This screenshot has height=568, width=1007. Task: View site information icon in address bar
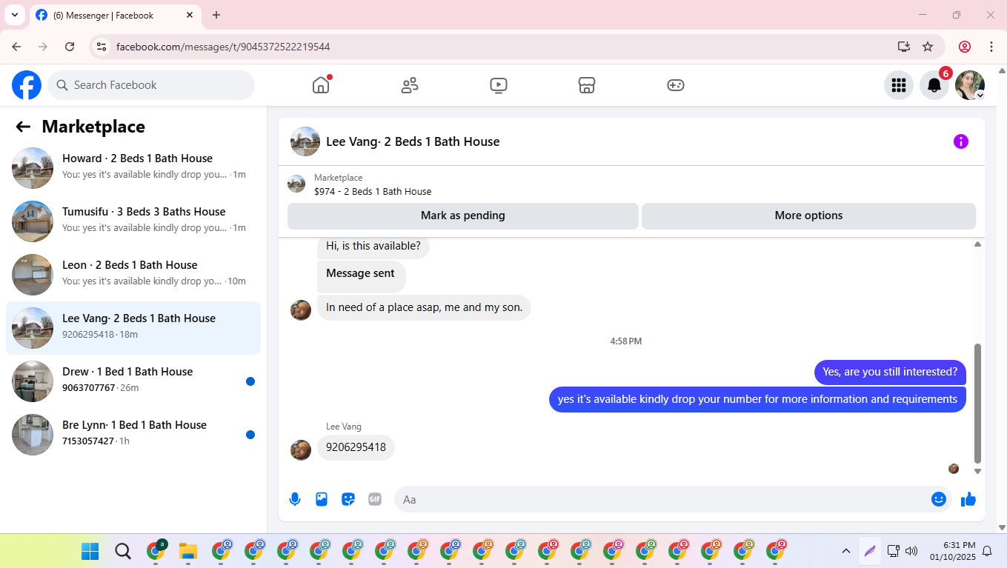point(102,47)
